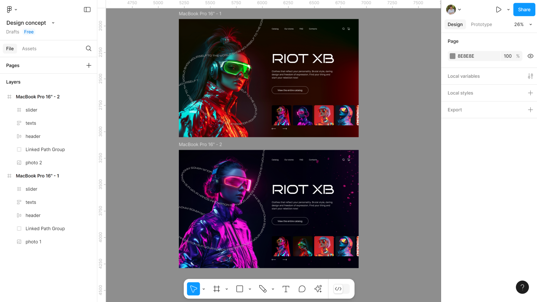
Task: Switch to the Assets tab
Action: (x=29, y=49)
